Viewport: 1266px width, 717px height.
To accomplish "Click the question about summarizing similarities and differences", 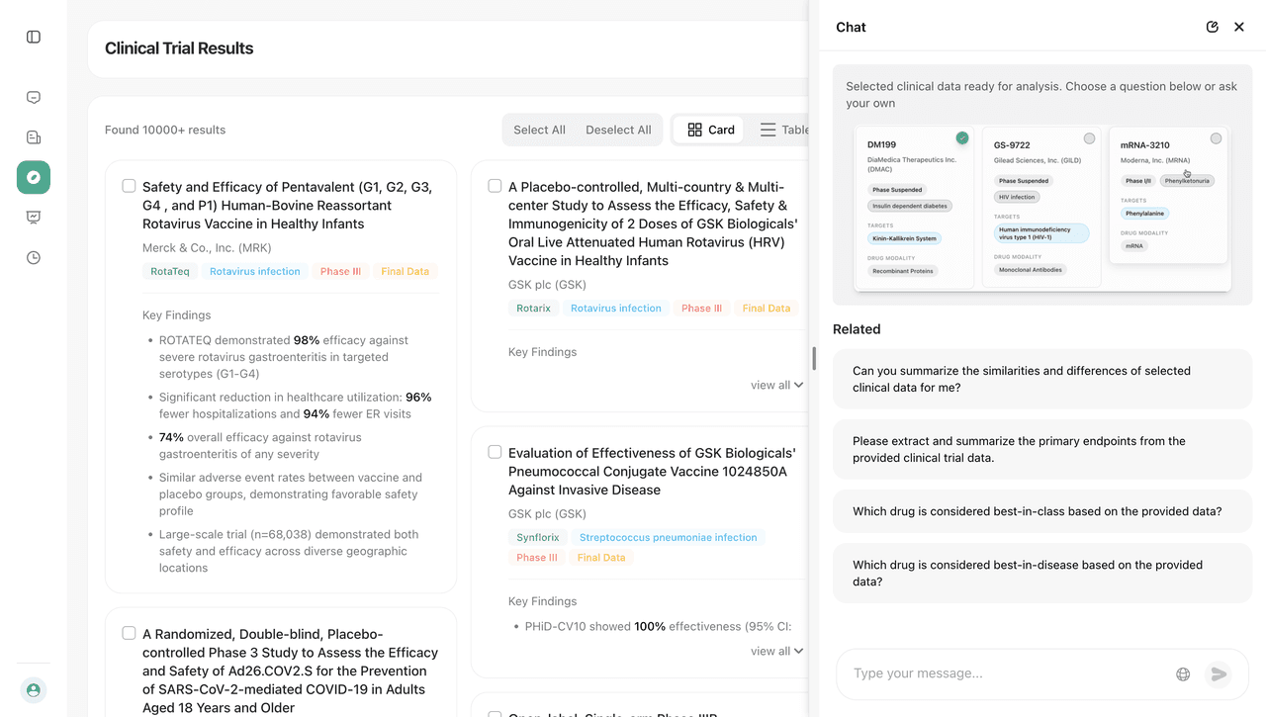I will (1040, 379).
